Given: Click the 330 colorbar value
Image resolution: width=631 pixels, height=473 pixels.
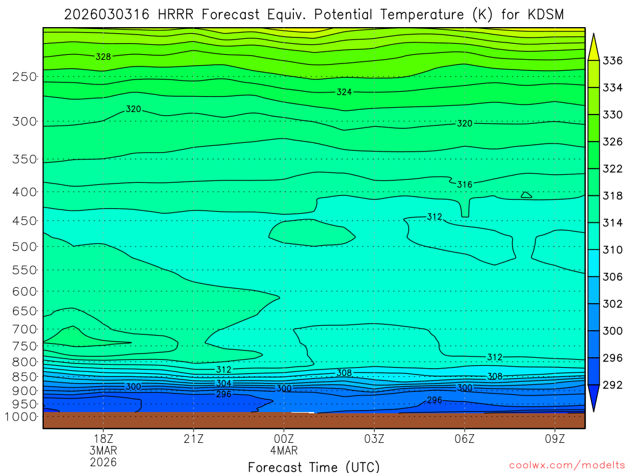Looking at the screenshot, I should (613, 115).
